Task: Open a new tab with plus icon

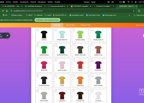Action: coord(140,6)
